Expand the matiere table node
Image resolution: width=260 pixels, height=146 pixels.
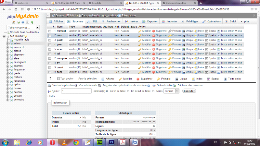[x=7, y=77]
